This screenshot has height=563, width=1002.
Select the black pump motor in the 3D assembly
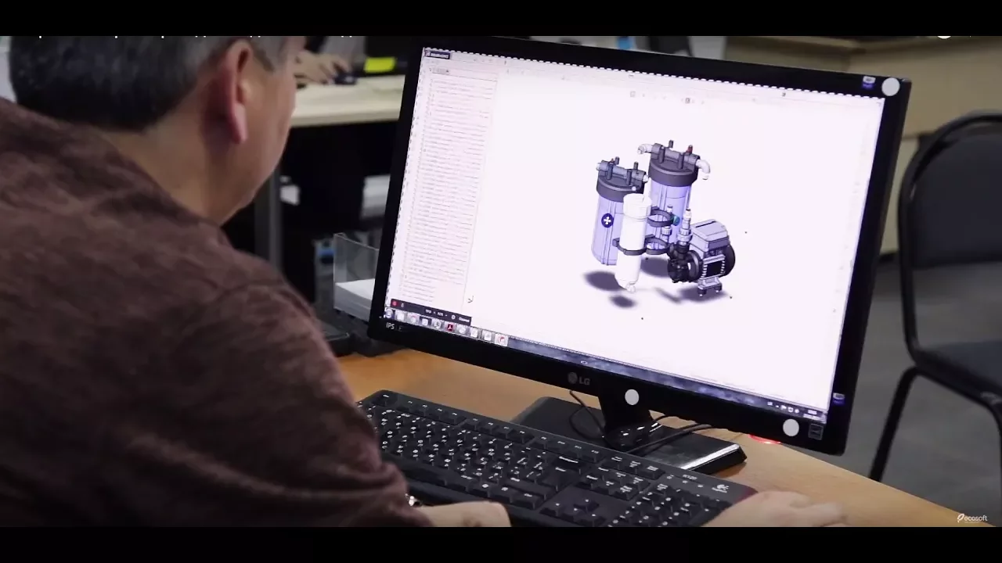coord(700,258)
